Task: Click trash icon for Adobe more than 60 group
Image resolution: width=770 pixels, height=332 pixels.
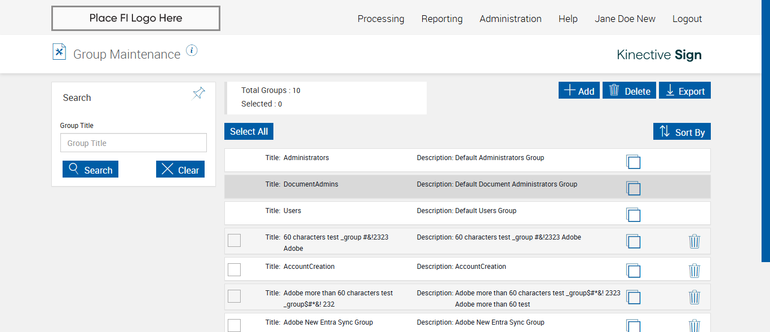Action: [x=694, y=297]
